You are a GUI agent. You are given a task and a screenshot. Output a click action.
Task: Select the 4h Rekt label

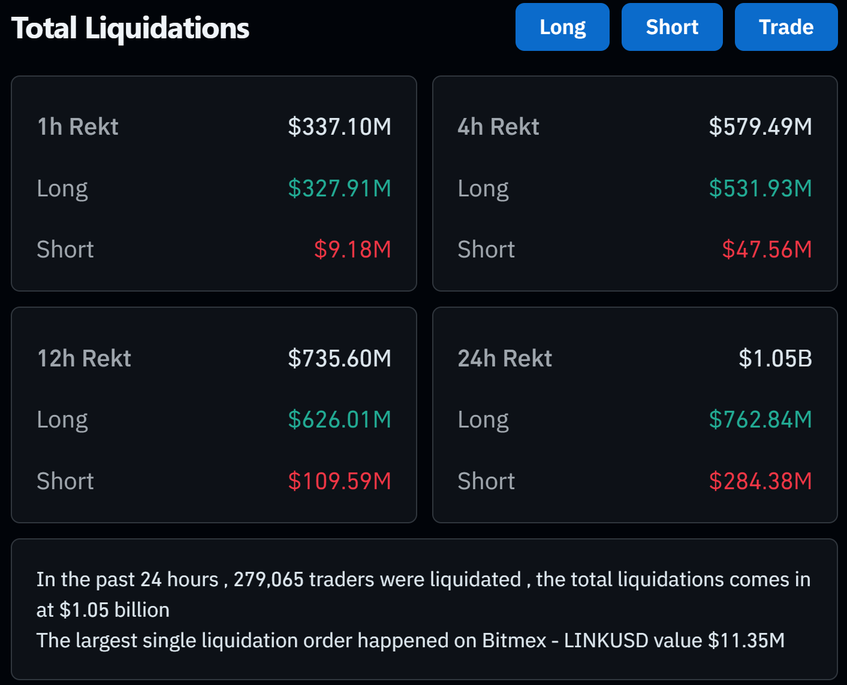coord(498,127)
